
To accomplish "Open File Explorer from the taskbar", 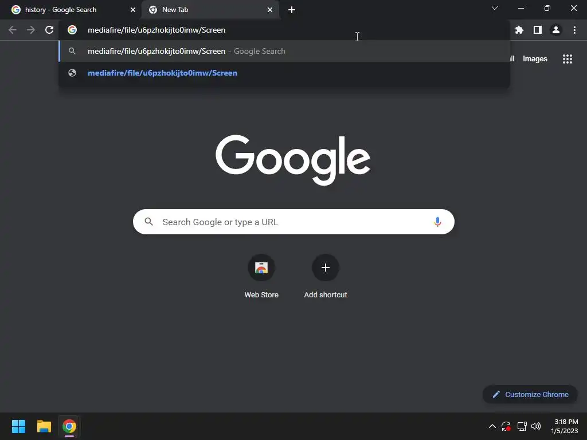I will pyautogui.click(x=44, y=426).
